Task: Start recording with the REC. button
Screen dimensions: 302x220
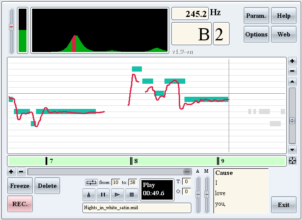Action: 20,204
